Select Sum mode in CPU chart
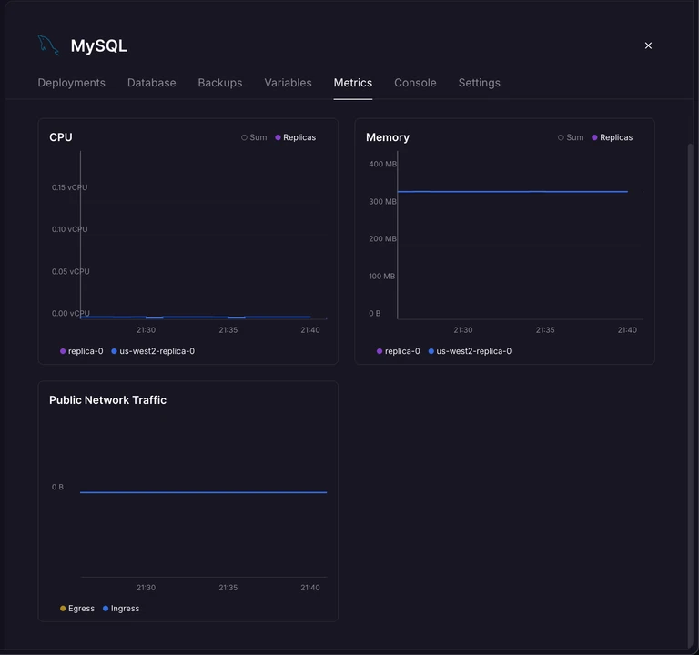The height and width of the screenshot is (655, 699). (x=254, y=137)
